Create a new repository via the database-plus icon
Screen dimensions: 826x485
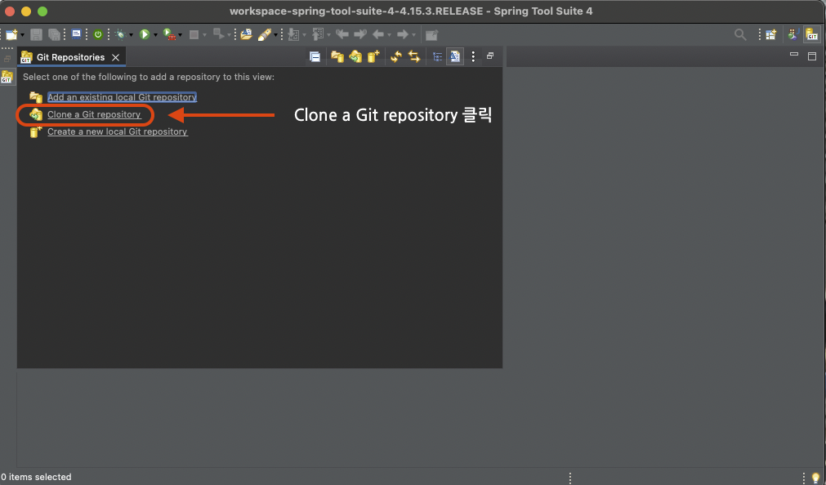[373, 56]
